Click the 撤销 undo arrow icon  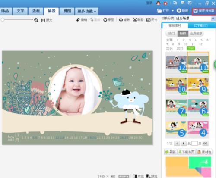click(x=78, y=20)
